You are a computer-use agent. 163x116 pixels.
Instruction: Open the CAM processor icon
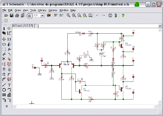coord(23,16)
